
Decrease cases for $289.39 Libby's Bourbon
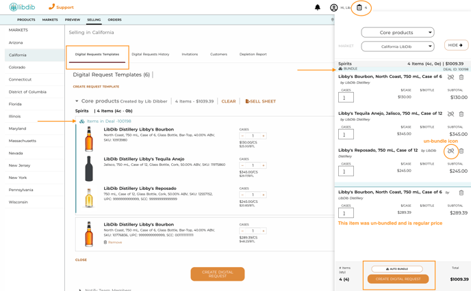point(243,231)
